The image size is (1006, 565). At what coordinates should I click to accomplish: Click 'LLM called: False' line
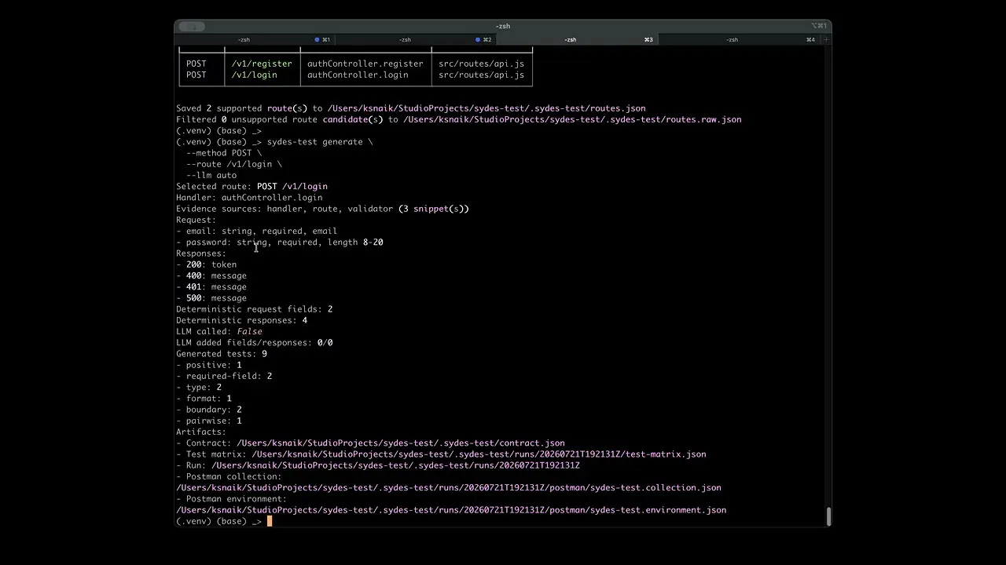[219, 331]
